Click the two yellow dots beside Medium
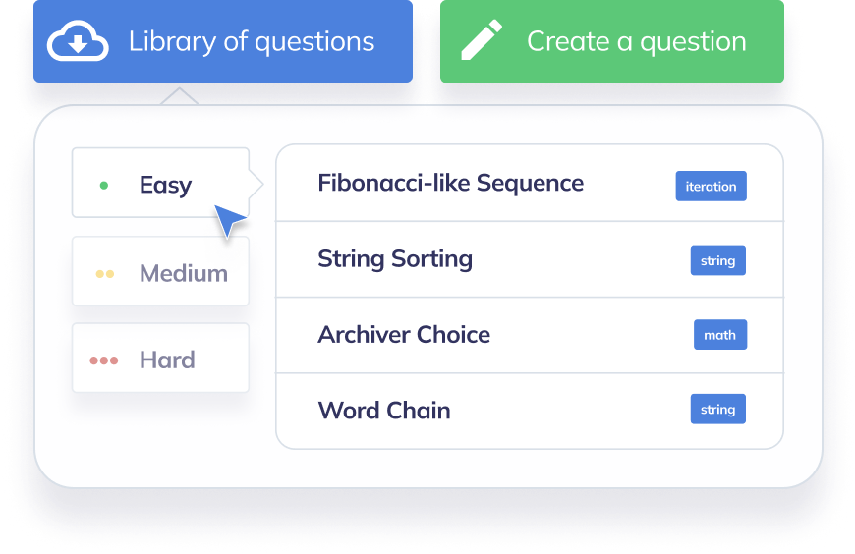The height and width of the screenshot is (554, 855). coord(105,274)
